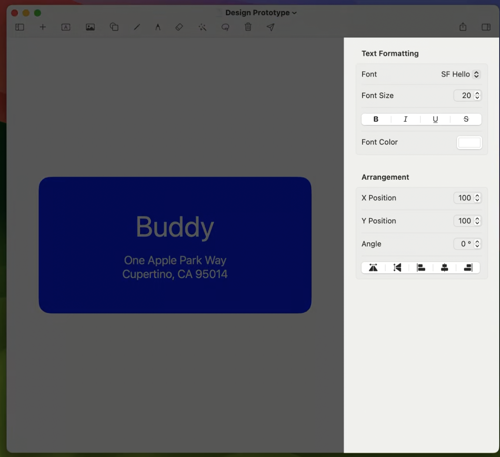Viewport: 500px width, 457px height.
Task: Click the X Position value field
Action: 464,198
